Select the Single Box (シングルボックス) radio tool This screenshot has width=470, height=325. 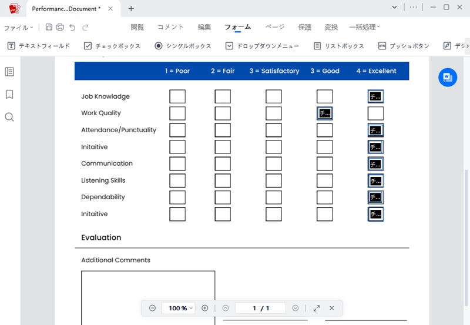[x=183, y=46]
